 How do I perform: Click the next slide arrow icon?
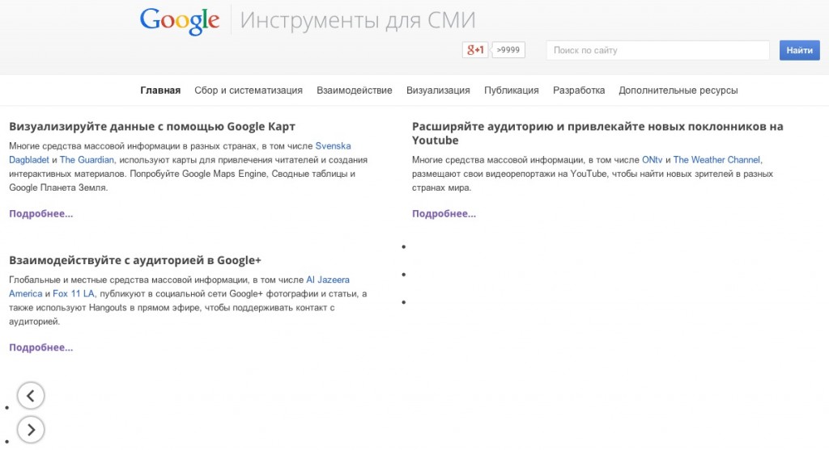point(30,429)
